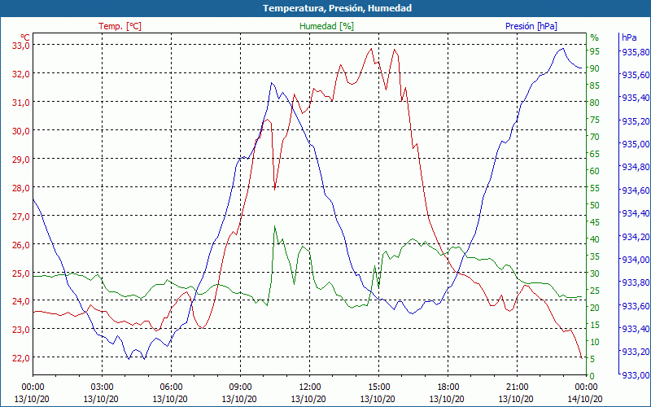Click the '35' humidity axis value

click(x=595, y=256)
